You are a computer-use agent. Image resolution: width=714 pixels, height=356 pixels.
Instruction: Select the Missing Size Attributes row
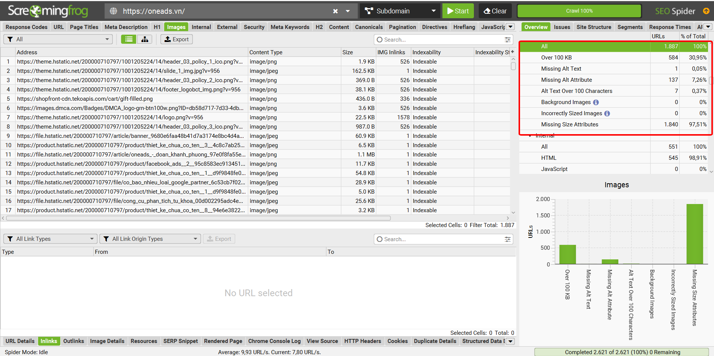[615, 124]
